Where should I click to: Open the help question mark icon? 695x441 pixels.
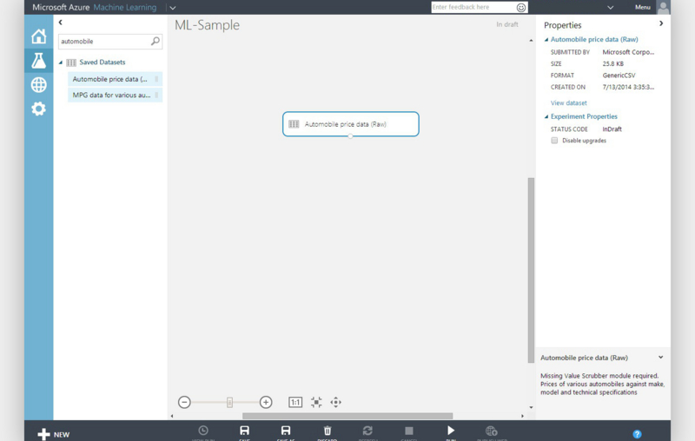tap(637, 434)
